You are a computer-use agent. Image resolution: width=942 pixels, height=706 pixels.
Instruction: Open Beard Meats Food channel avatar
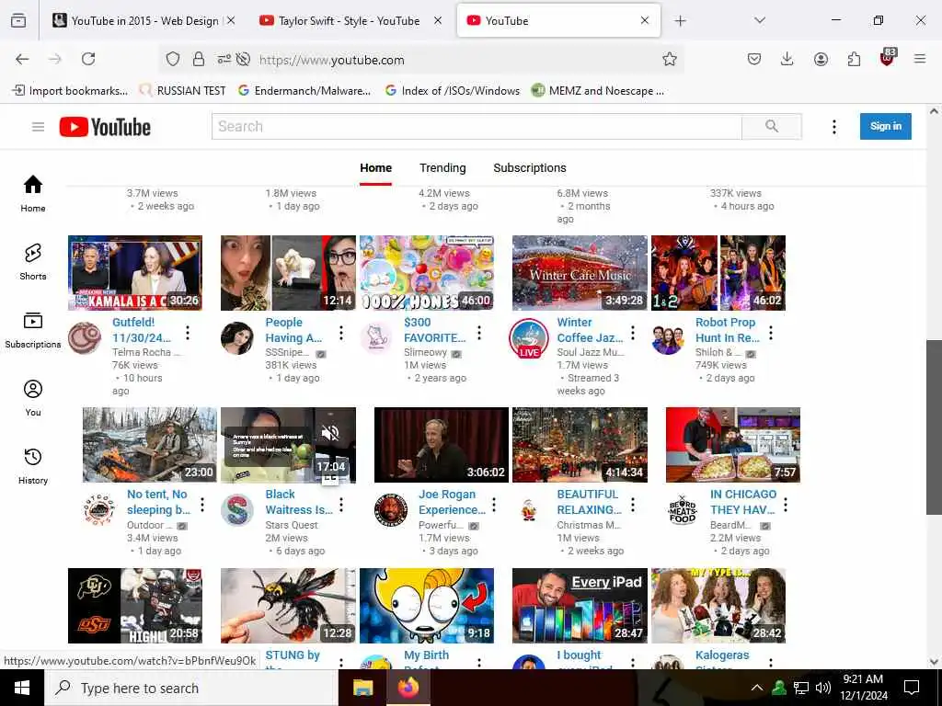tap(683, 510)
